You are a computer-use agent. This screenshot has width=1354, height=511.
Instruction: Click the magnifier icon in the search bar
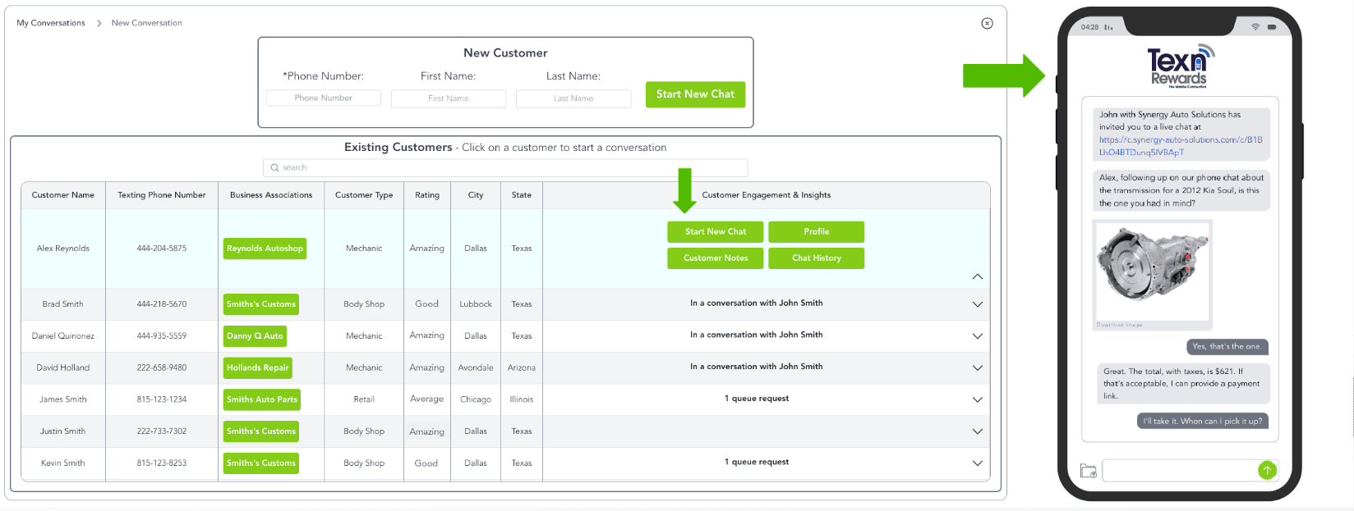[274, 167]
